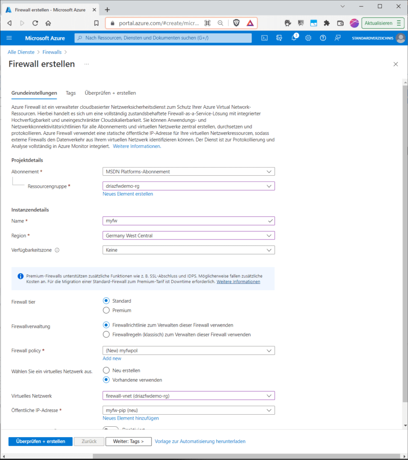Open the tab search chevron in title bar

pos(342,6)
